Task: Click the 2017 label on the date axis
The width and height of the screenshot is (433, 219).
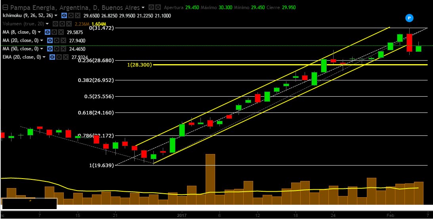Action: pyautogui.click(x=182, y=215)
